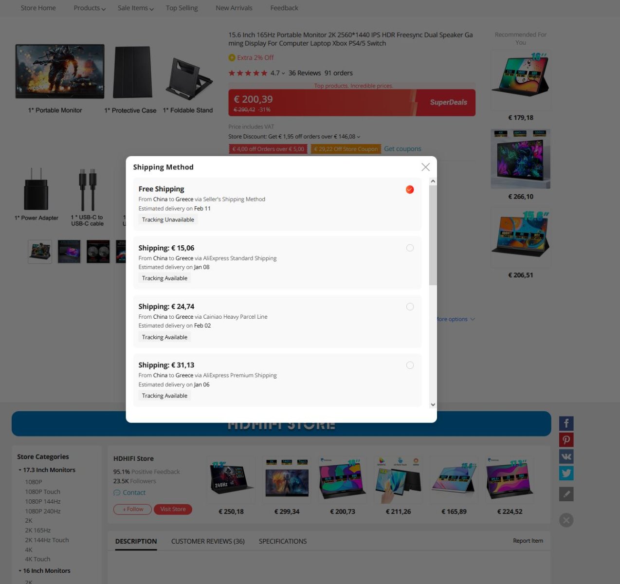This screenshot has height=584, width=620.
Task: Share on VK icon
Action: [566, 456]
